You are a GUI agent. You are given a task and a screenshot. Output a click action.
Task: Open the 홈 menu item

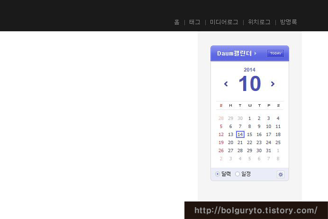[x=177, y=22]
